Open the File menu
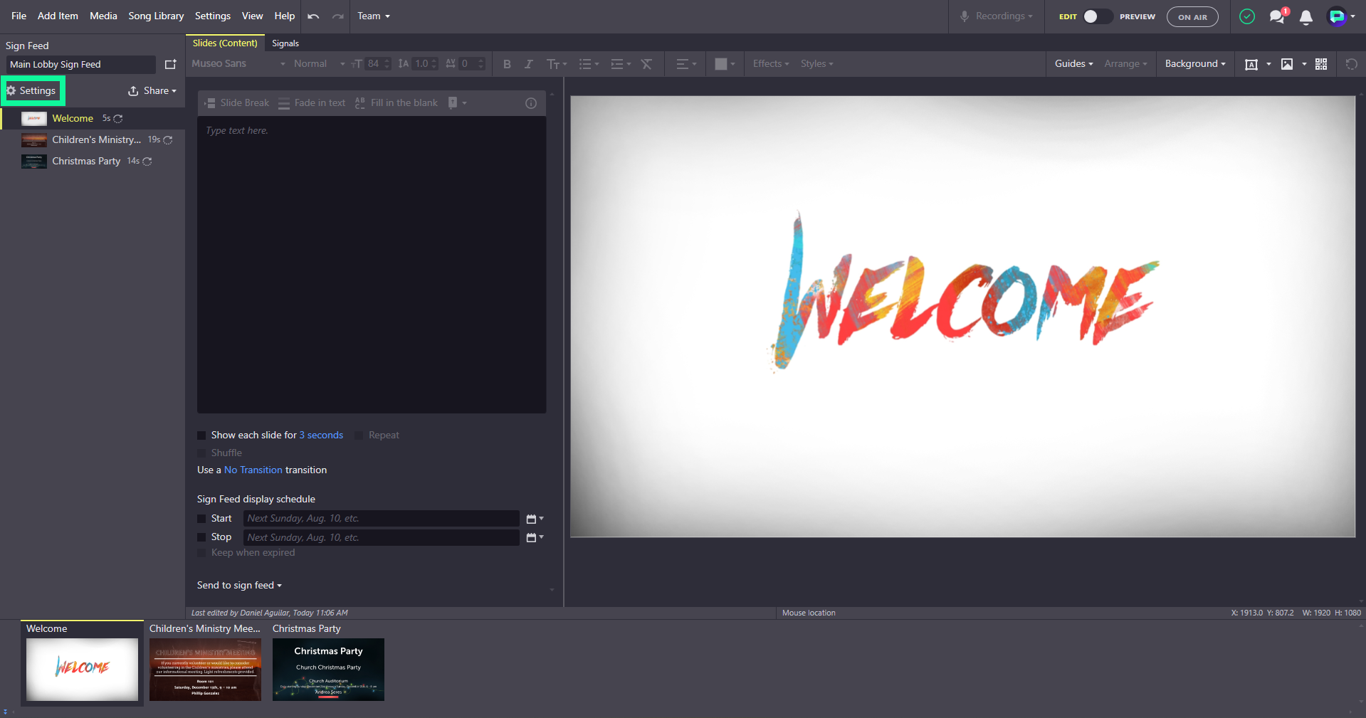This screenshot has width=1366, height=718. (19, 16)
